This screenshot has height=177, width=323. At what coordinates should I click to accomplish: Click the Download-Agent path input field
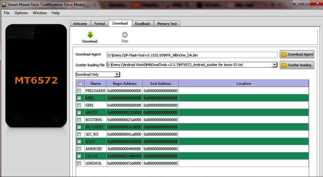[192, 55]
